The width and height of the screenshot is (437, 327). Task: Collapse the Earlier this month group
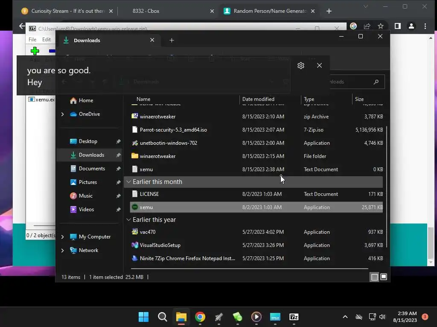(128, 182)
